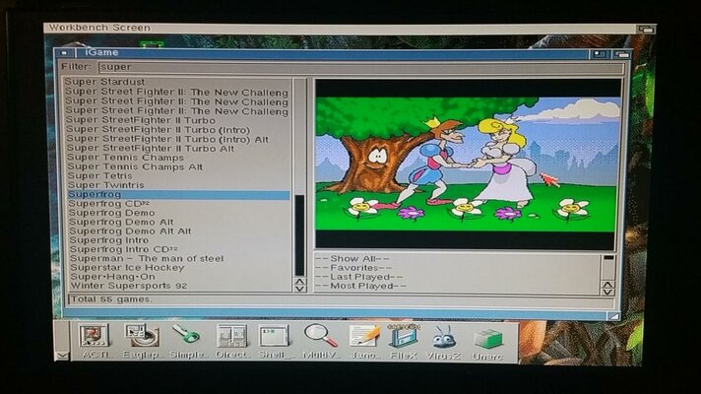Open the ACTI dock icon
The height and width of the screenshot is (394, 701).
click(x=94, y=338)
